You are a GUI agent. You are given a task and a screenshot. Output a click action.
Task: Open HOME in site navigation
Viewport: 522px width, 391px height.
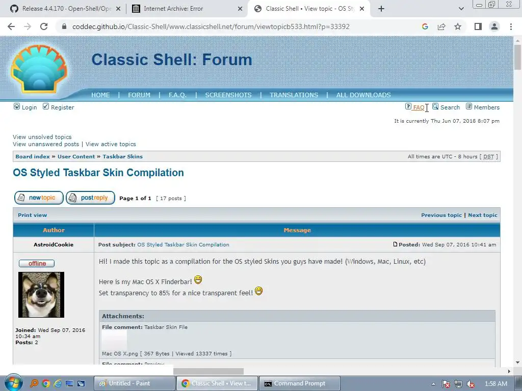100,95
